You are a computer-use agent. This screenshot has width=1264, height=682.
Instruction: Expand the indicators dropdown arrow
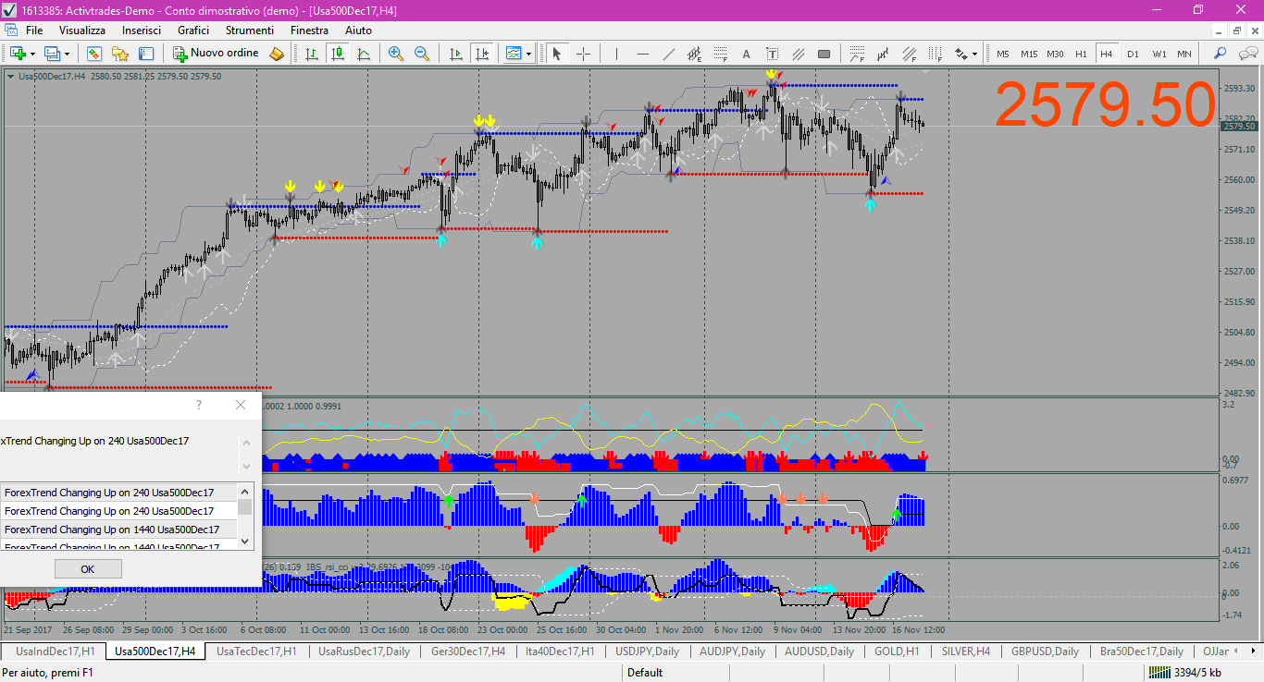(x=528, y=54)
